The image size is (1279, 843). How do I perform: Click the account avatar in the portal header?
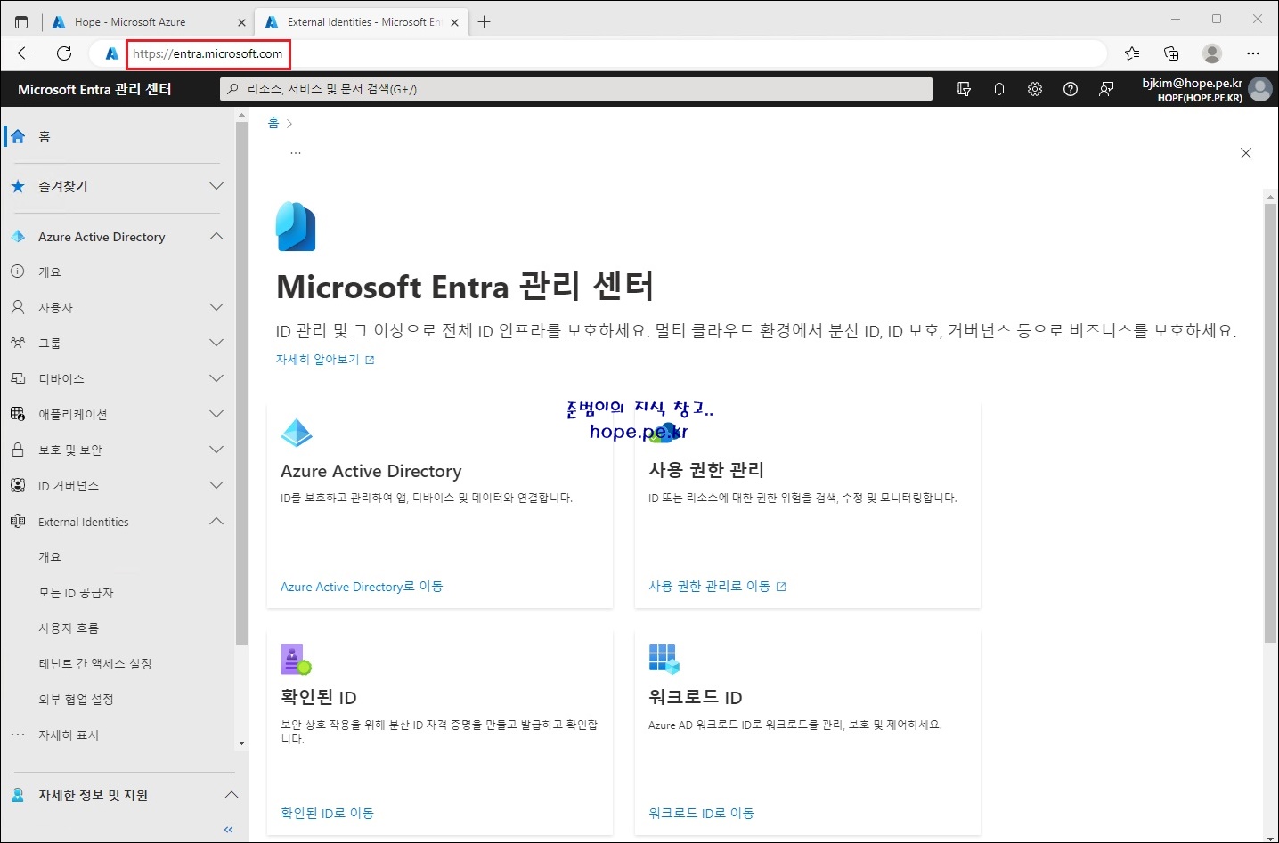tap(1260, 89)
